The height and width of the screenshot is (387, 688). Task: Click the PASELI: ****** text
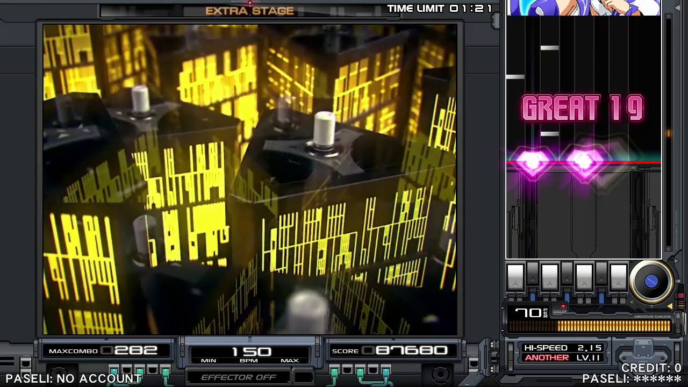tap(632, 379)
